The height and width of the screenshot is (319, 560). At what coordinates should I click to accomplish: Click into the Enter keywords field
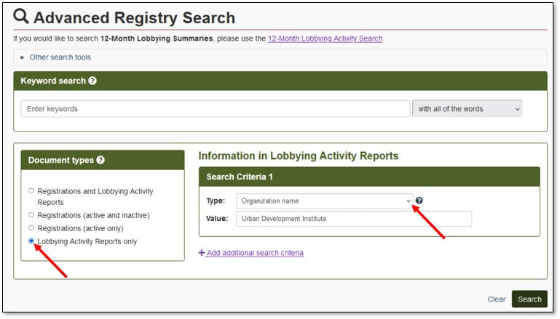point(215,109)
